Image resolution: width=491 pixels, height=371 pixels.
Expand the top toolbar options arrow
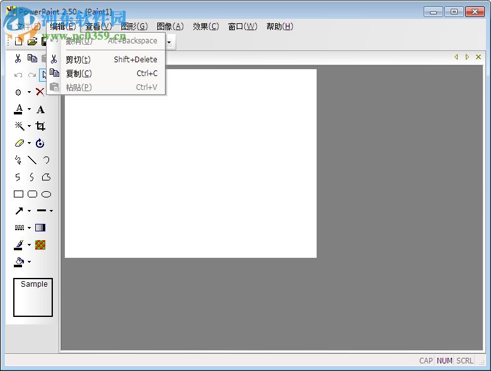(169, 42)
